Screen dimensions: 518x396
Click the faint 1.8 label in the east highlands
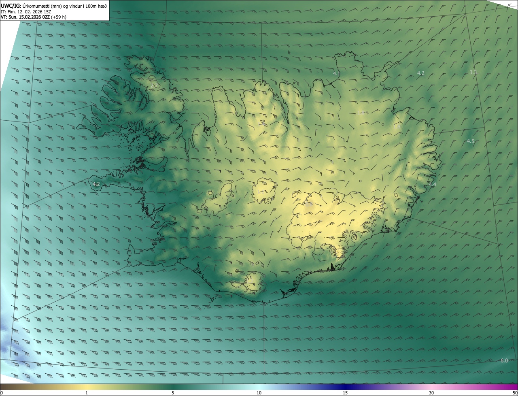click(397, 127)
